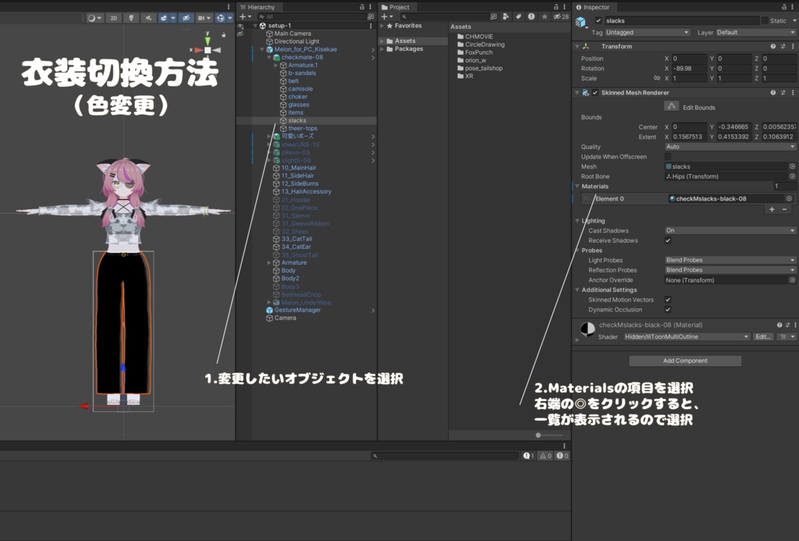The image size is (799, 541).
Task: Toggle scene view audio mute button
Action: click(x=147, y=17)
